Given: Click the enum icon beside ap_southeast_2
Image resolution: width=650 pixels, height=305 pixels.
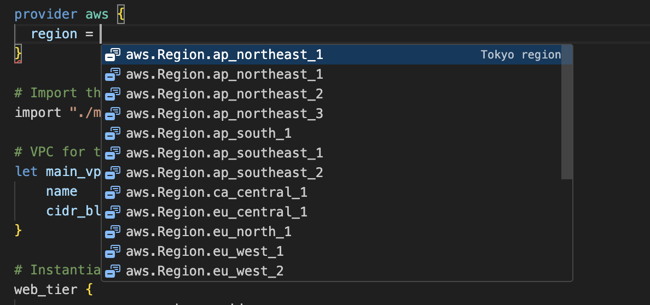Looking at the screenshot, I should click(113, 173).
